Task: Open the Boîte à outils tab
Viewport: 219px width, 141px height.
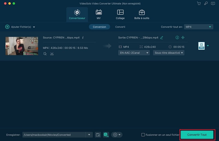Action: (x=142, y=15)
